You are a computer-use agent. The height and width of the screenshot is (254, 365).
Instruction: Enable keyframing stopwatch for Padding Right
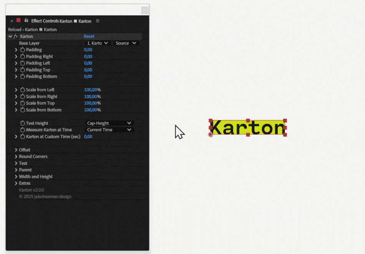pos(23,57)
